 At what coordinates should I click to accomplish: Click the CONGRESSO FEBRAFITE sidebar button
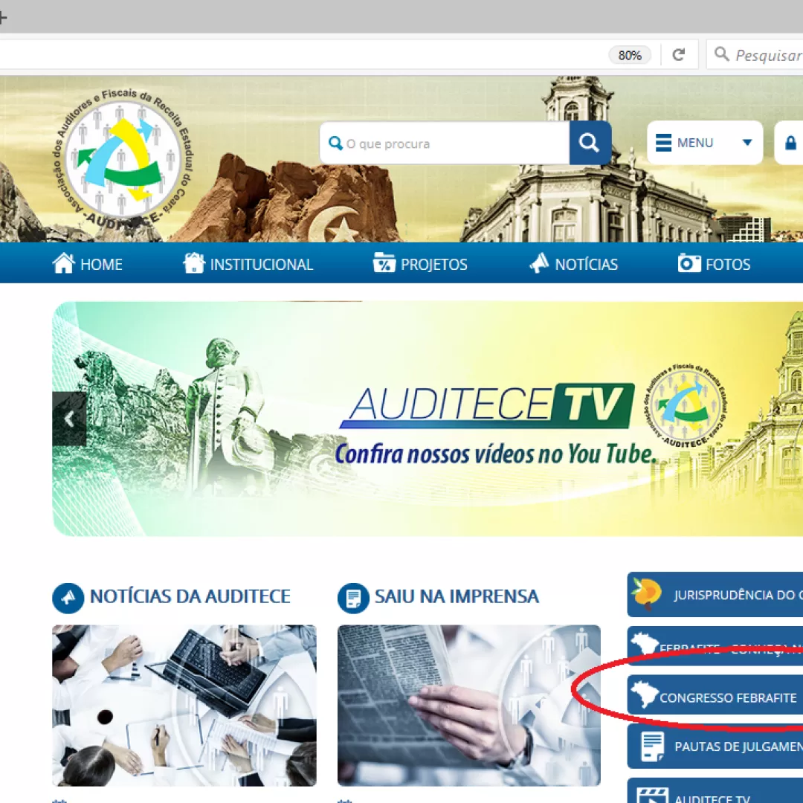coord(715,697)
